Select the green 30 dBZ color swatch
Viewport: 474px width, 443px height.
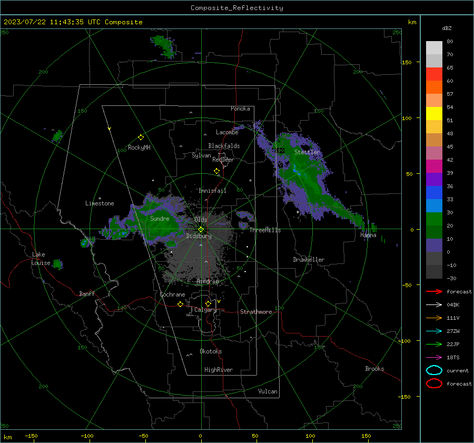click(x=434, y=219)
